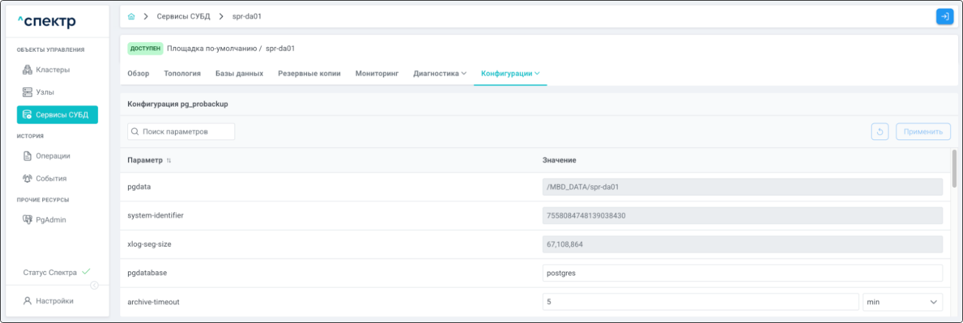963x323 pixels.
Task: Open Кластеры in the sidebar
Action: click(x=52, y=70)
